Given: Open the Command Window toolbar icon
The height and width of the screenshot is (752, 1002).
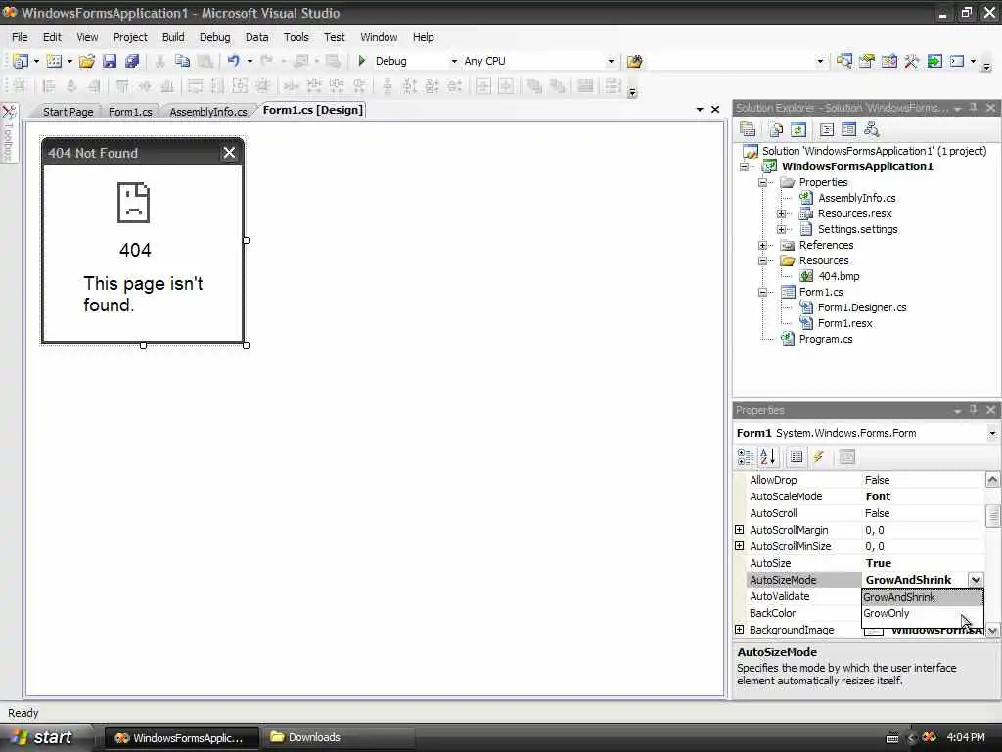Looking at the screenshot, I should coord(957,61).
